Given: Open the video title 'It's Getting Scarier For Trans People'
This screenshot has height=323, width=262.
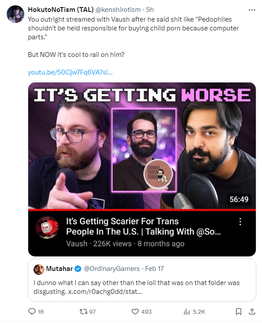Looking at the screenshot, I should (x=143, y=226).
